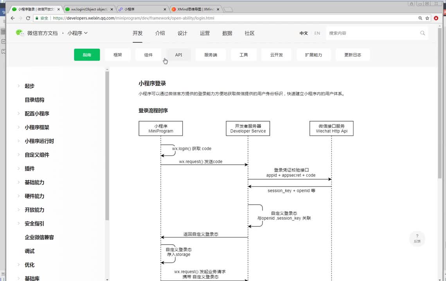Open the API section

pyautogui.click(x=179, y=55)
